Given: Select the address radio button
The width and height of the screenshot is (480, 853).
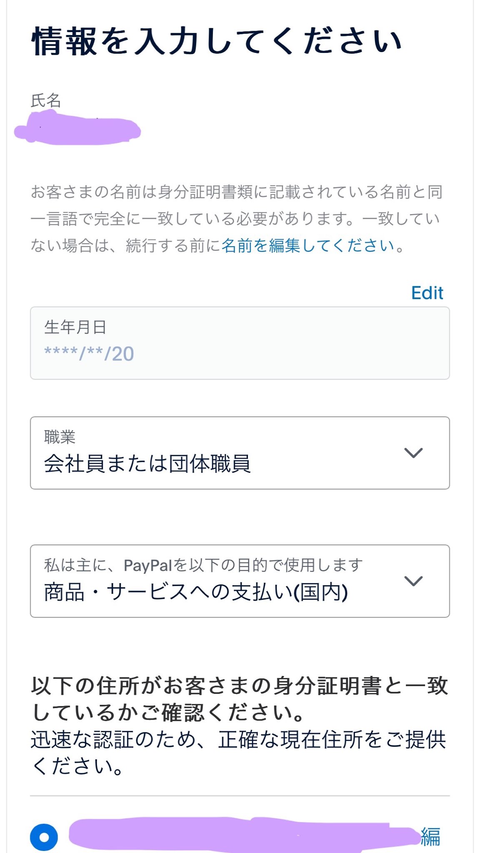Looking at the screenshot, I should click(x=44, y=837).
